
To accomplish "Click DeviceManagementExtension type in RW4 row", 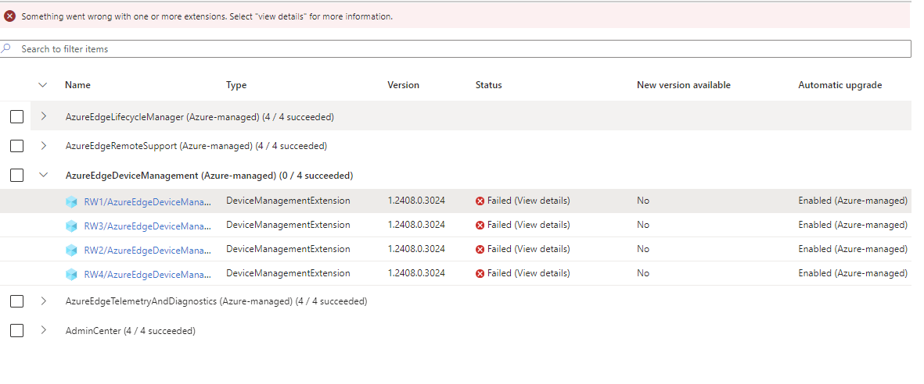I will (288, 273).
